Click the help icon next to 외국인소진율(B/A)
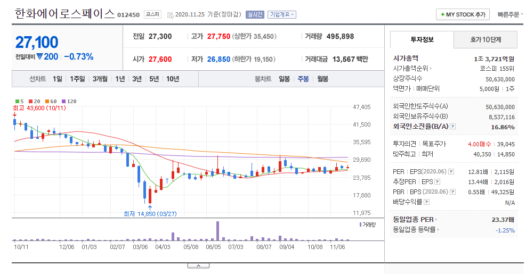 tap(453, 127)
